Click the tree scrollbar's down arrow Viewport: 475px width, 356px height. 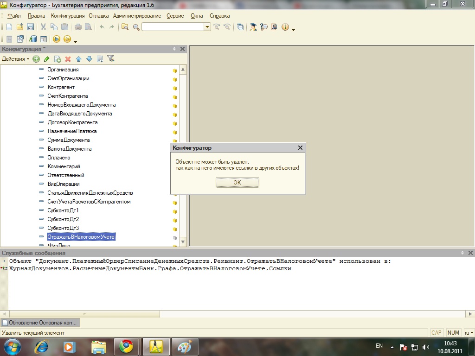[x=183, y=242]
